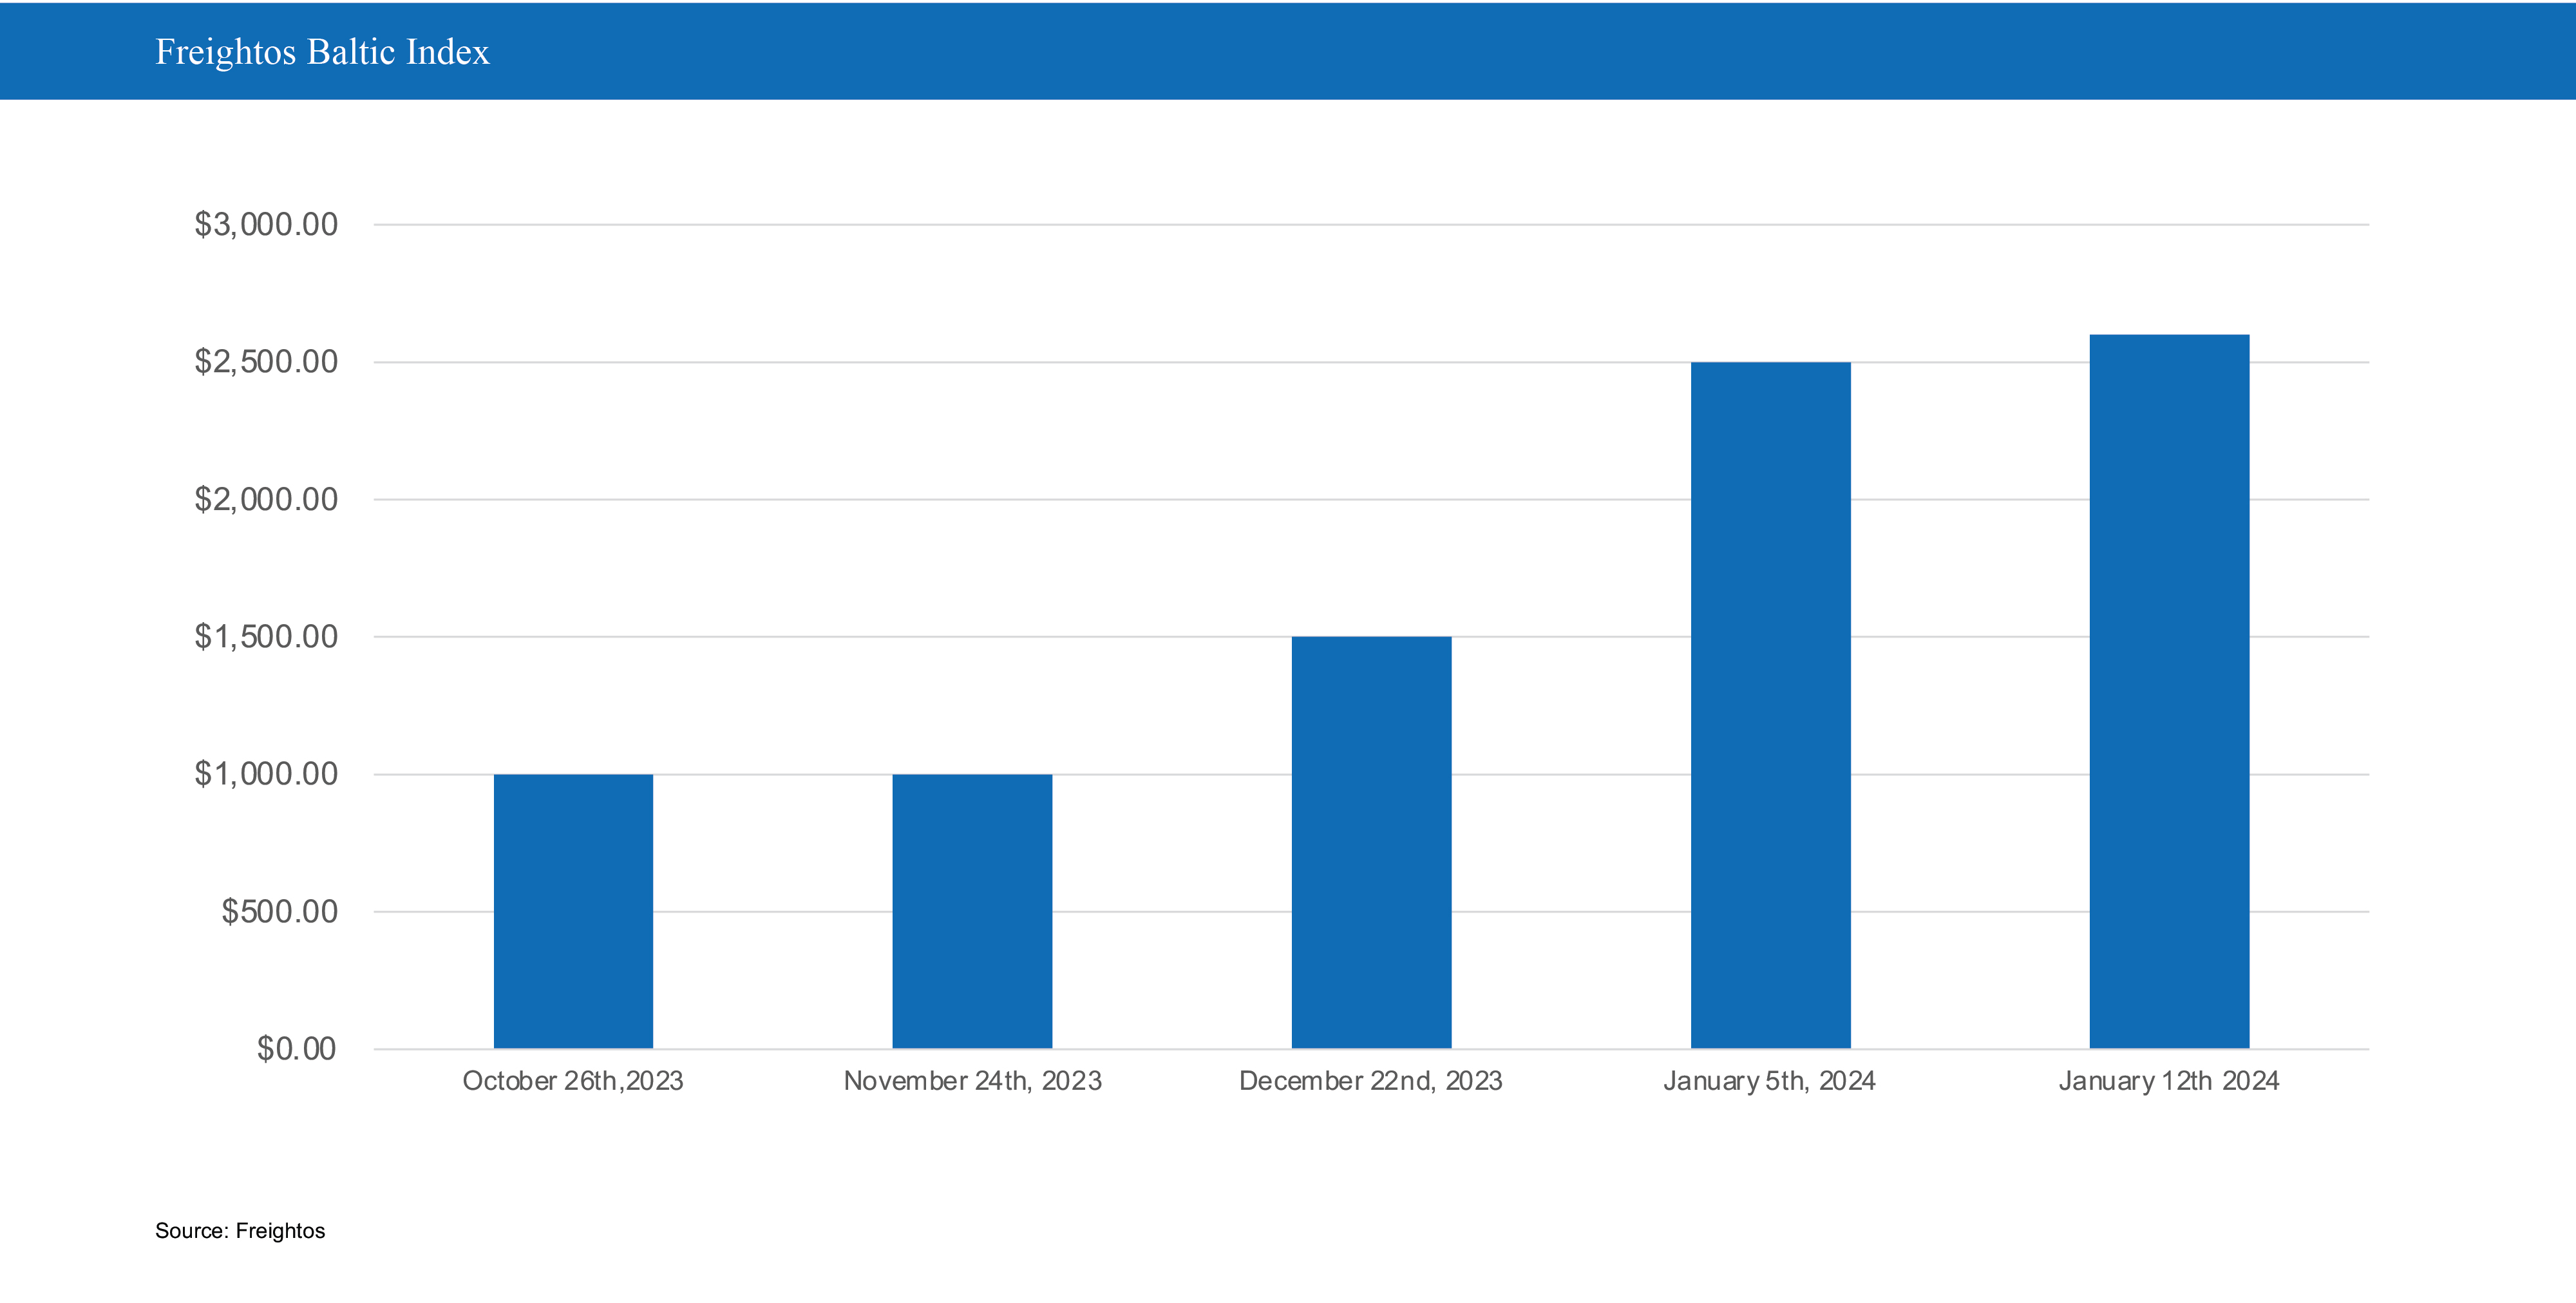Screen dimensions: 2576x1303
Task: Select the December 22nd, 2023 bar
Action: [x=1371, y=842]
